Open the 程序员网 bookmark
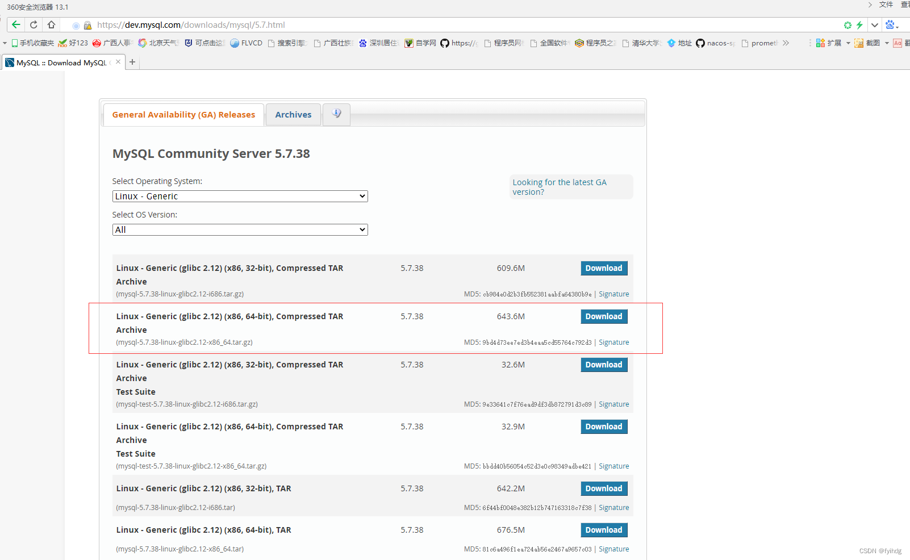The height and width of the screenshot is (560, 910). [504, 43]
